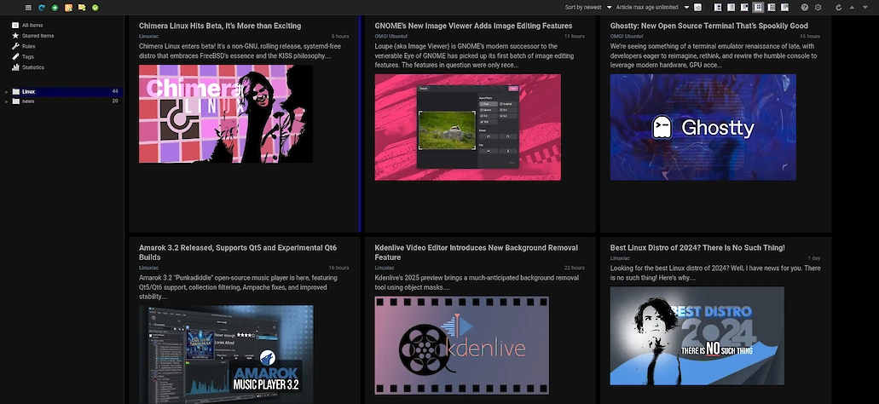Screen dimensions: 879x404
Task: Click the wrench icon beside Rules
Action: click(x=15, y=46)
